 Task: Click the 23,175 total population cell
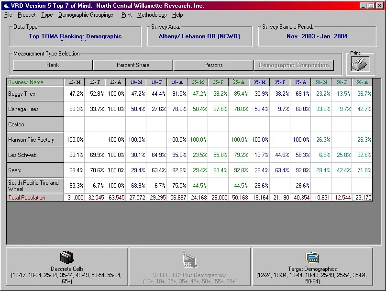point(362,198)
